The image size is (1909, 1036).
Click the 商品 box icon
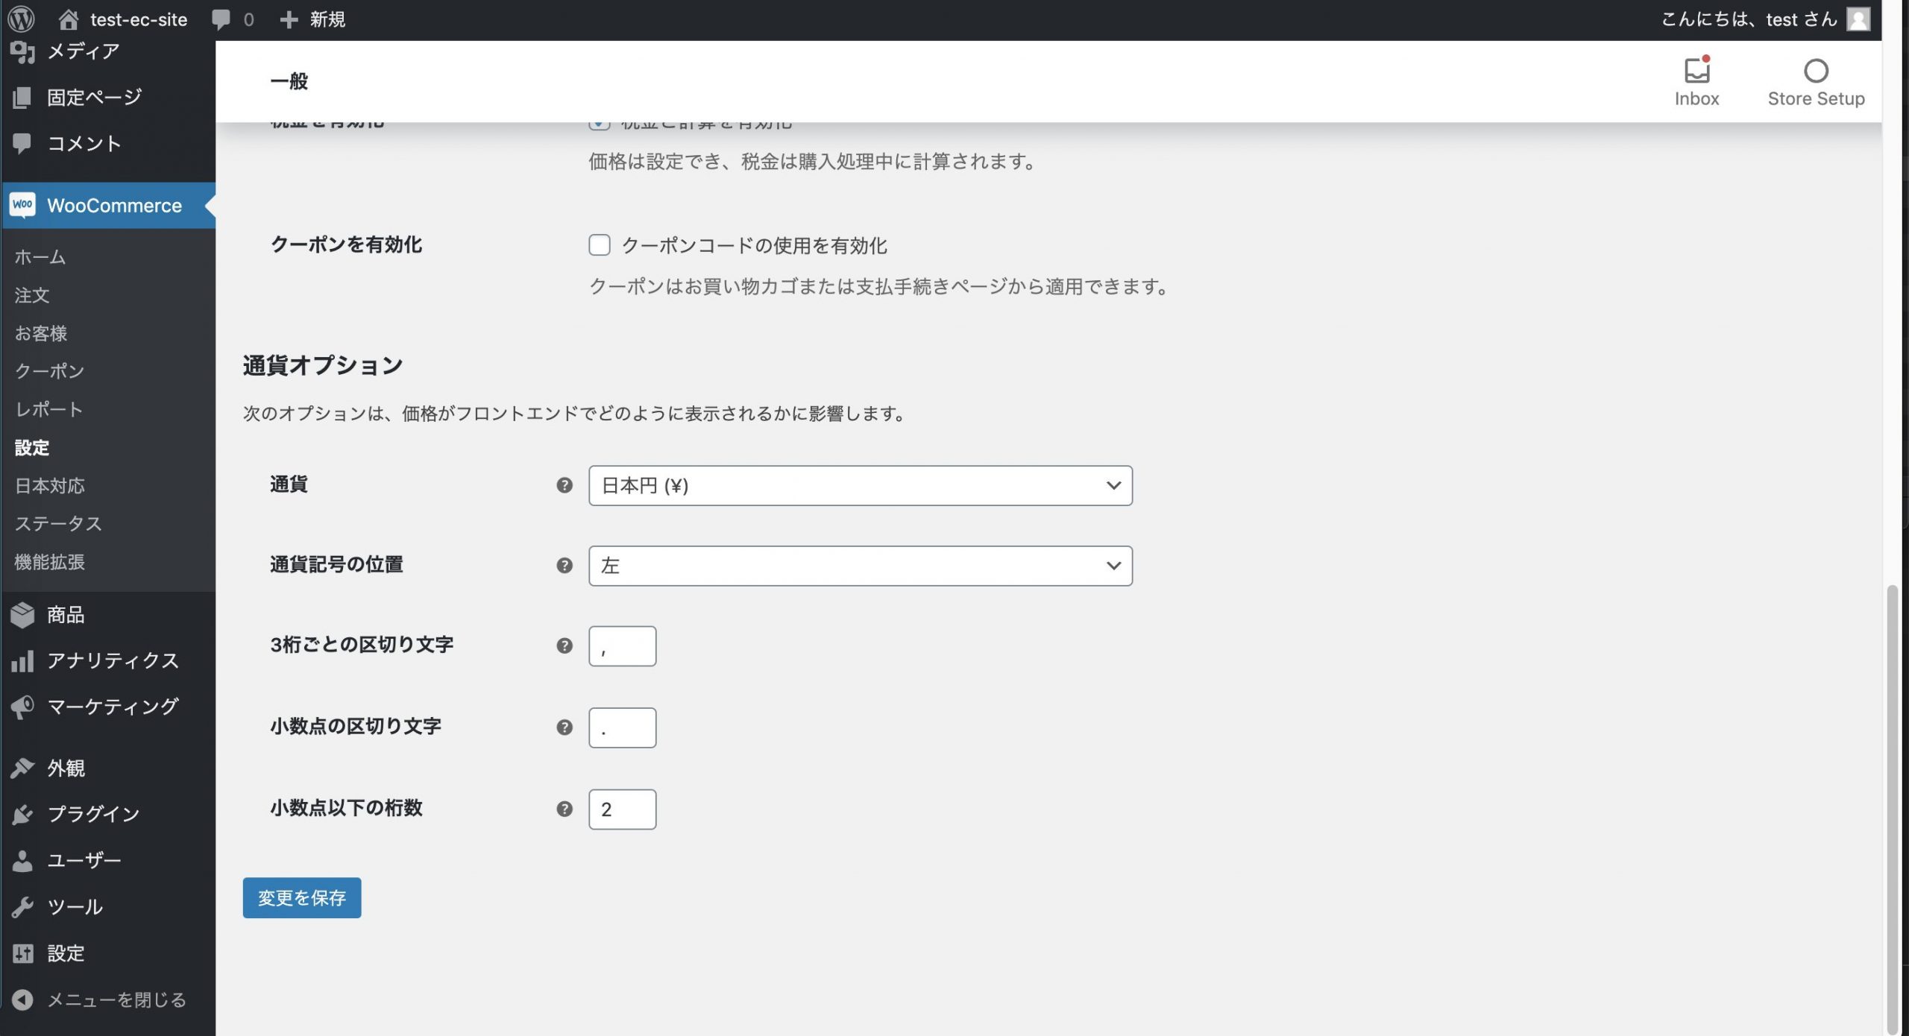click(x=22, y=615)
